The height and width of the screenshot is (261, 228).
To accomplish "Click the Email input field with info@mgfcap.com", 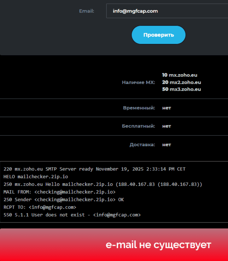I will pyautogui.click(x=167, y=11).
